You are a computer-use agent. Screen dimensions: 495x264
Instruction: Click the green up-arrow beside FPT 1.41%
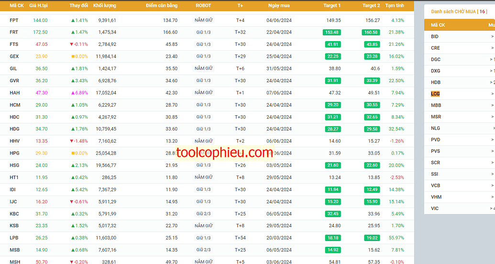[x=73, y=20]
